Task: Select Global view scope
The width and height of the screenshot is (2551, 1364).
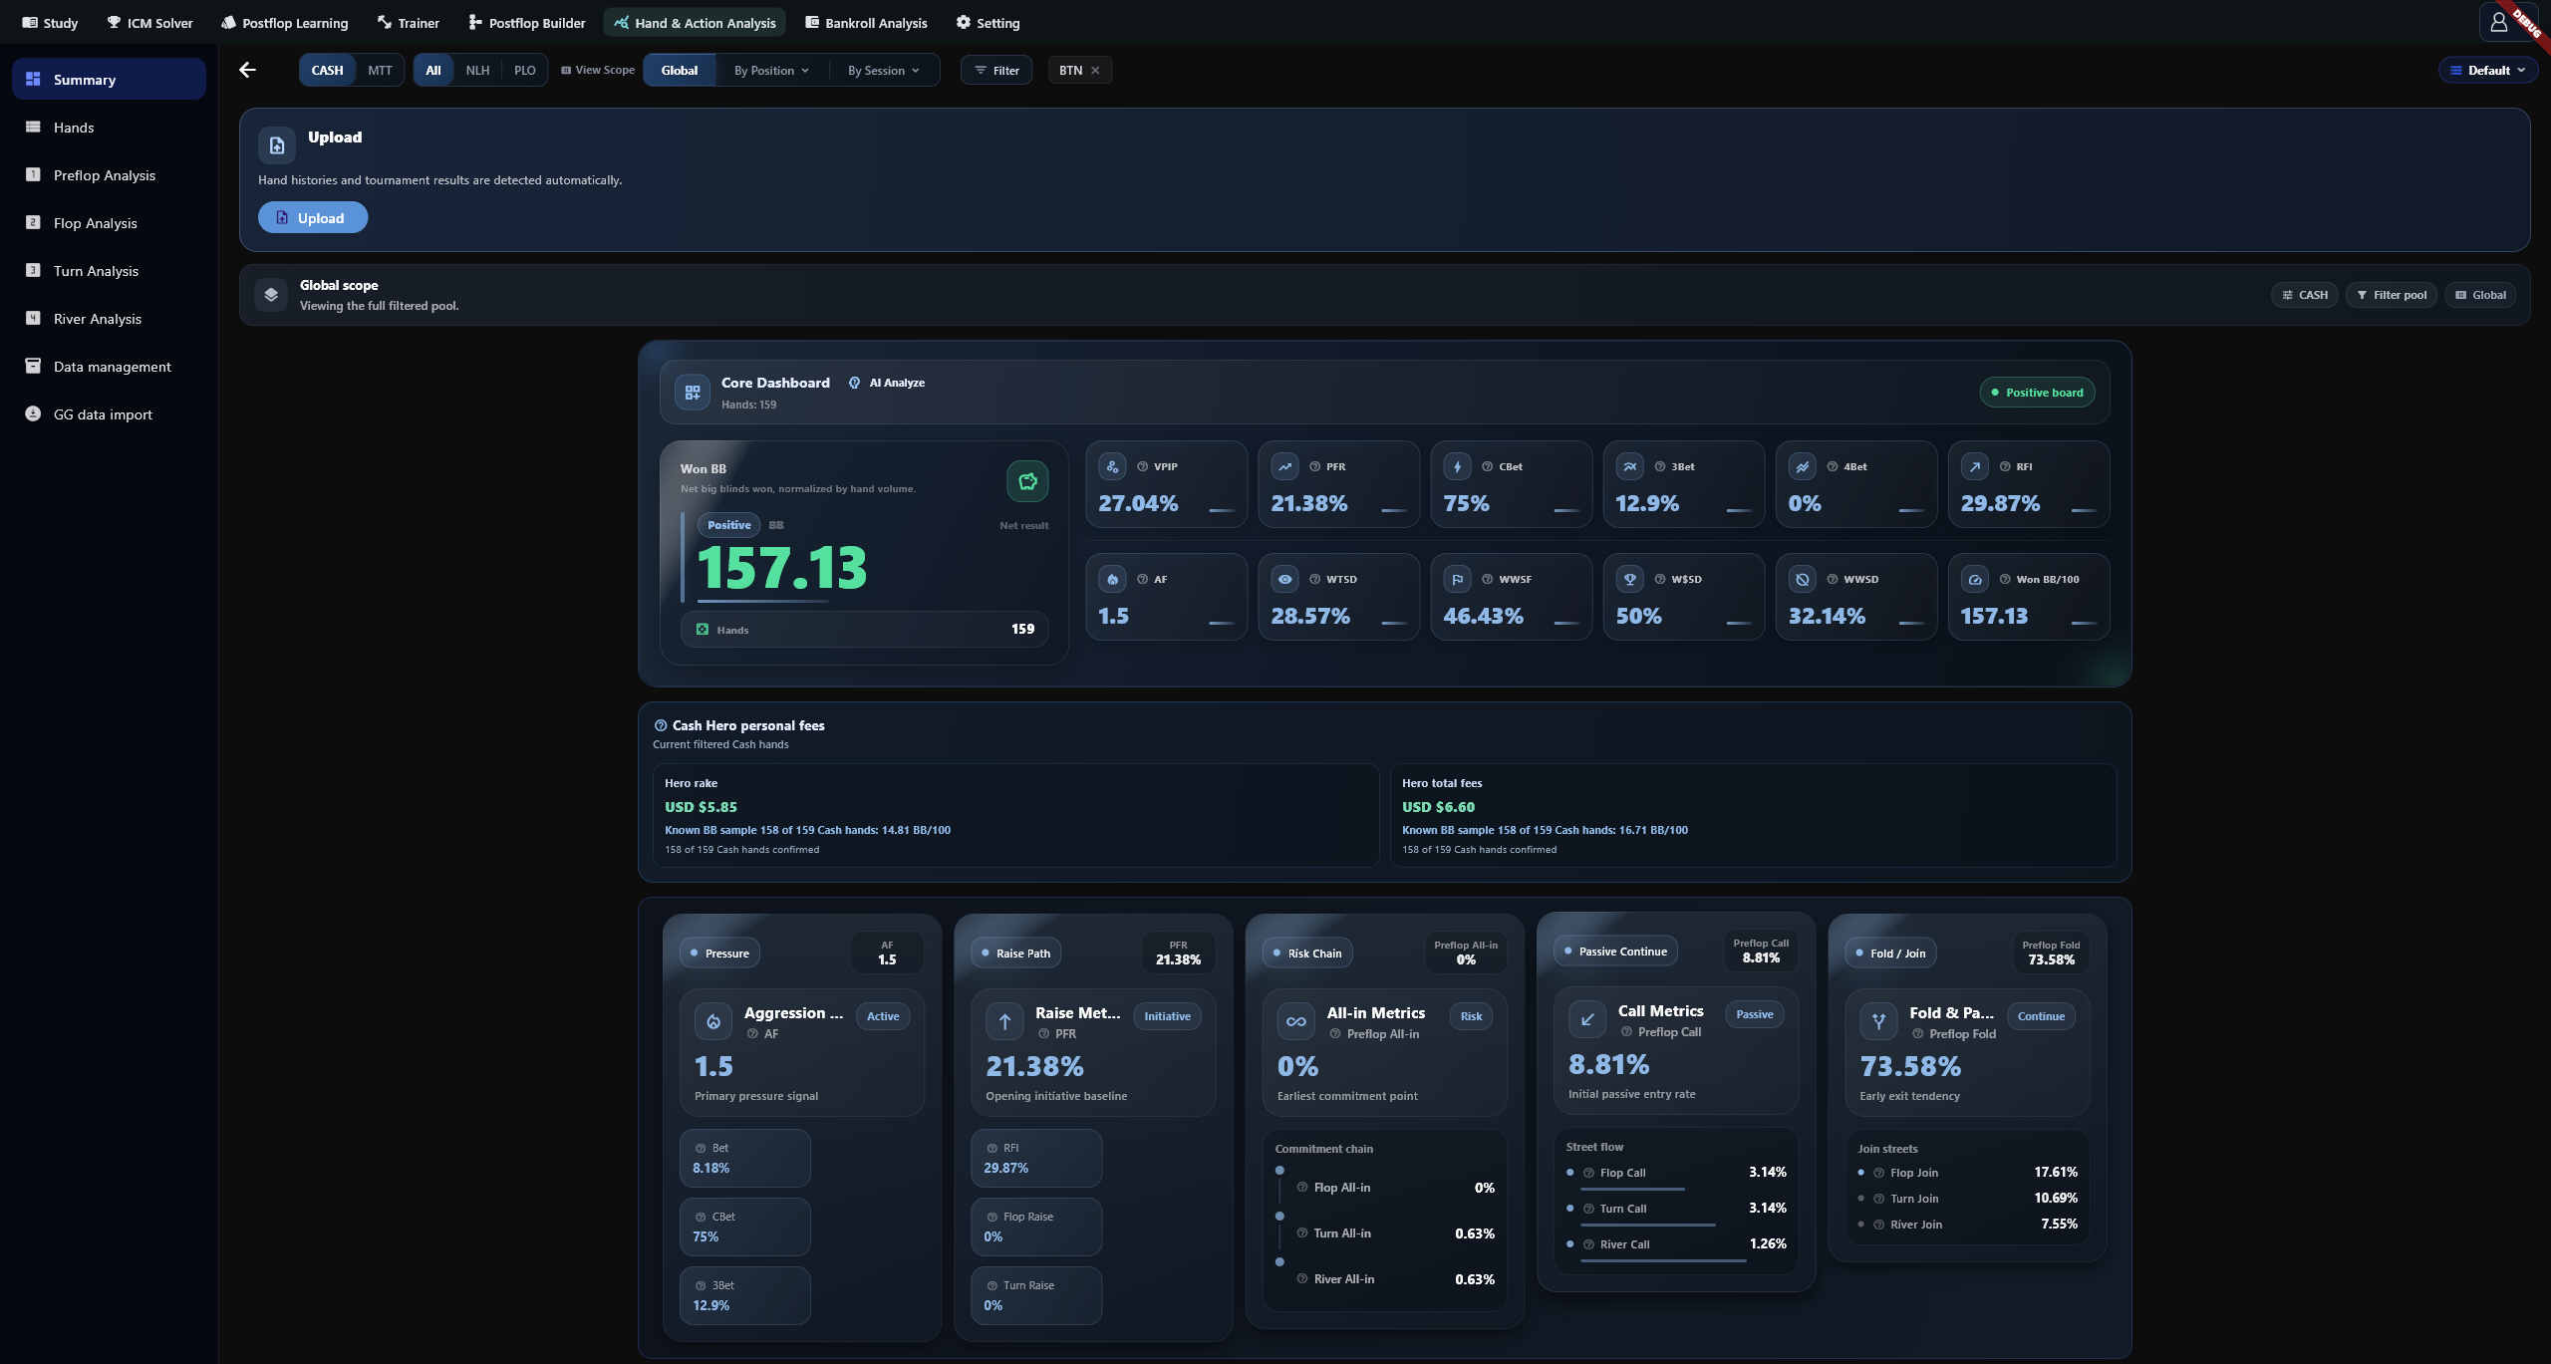Action: pos(680,70)
